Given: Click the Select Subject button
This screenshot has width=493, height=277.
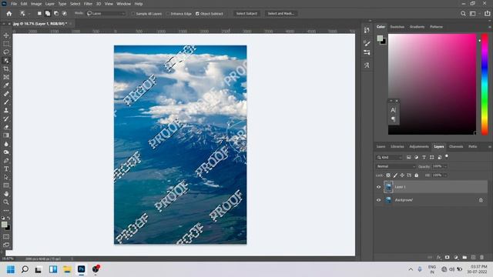Looking at the screenshot, I should [246, 14].
